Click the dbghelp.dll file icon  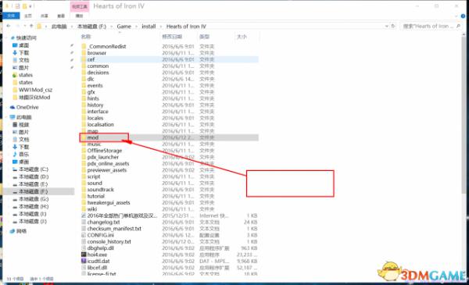84,248
